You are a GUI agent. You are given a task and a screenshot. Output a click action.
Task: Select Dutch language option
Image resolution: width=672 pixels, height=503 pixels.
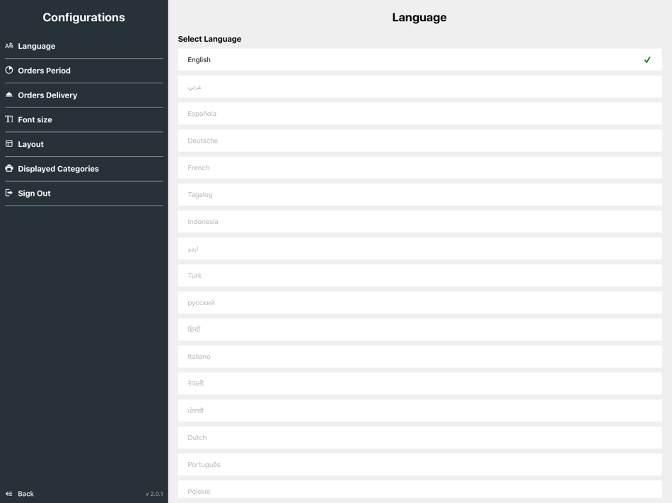(x=419, y=437)
